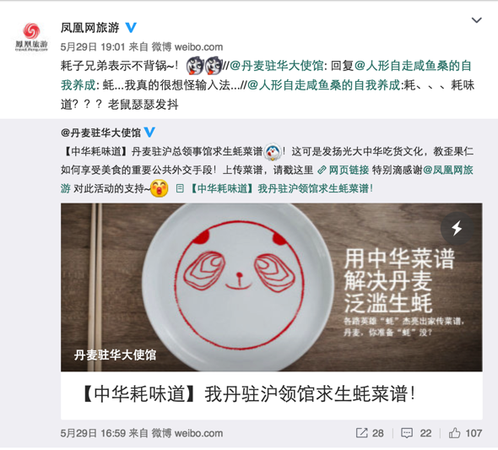Viewport: 498px width, 450px height.
Task: Click the article icon before 【中华耗味道】 link
Action: 180,188
